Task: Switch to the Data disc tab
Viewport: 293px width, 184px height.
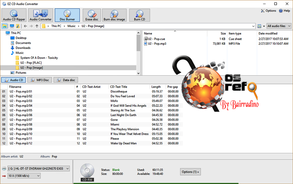Action: [66, 80]
